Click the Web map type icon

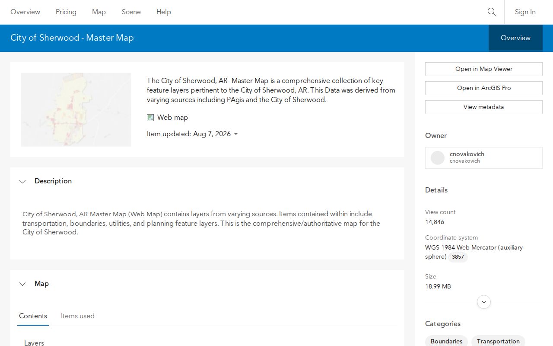(x=150, y=118)
